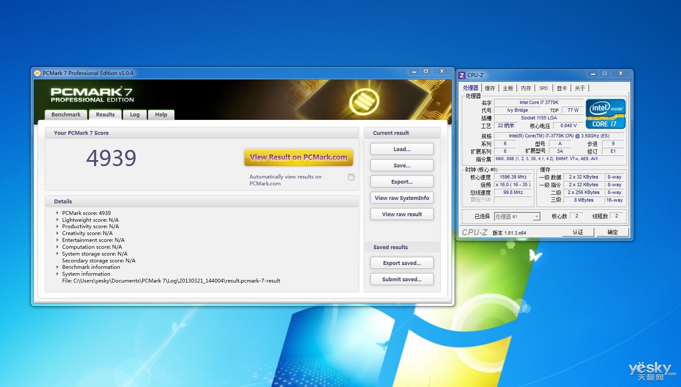Expand the Entertainment score row

point(57,240)
